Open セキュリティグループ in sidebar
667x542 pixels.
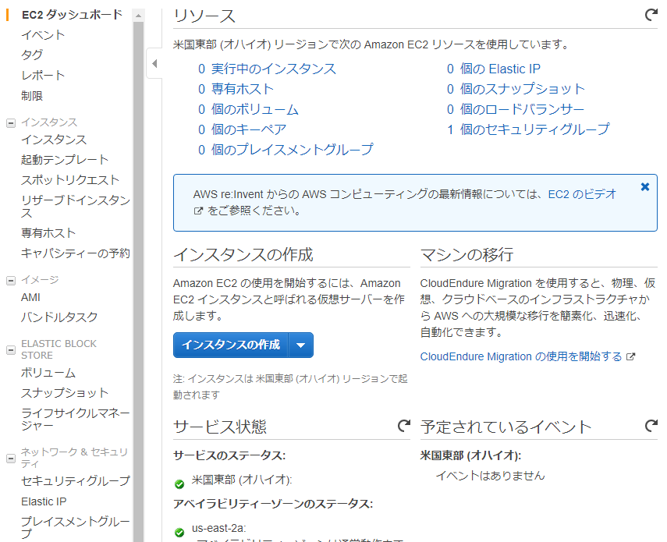click(76, 481)
